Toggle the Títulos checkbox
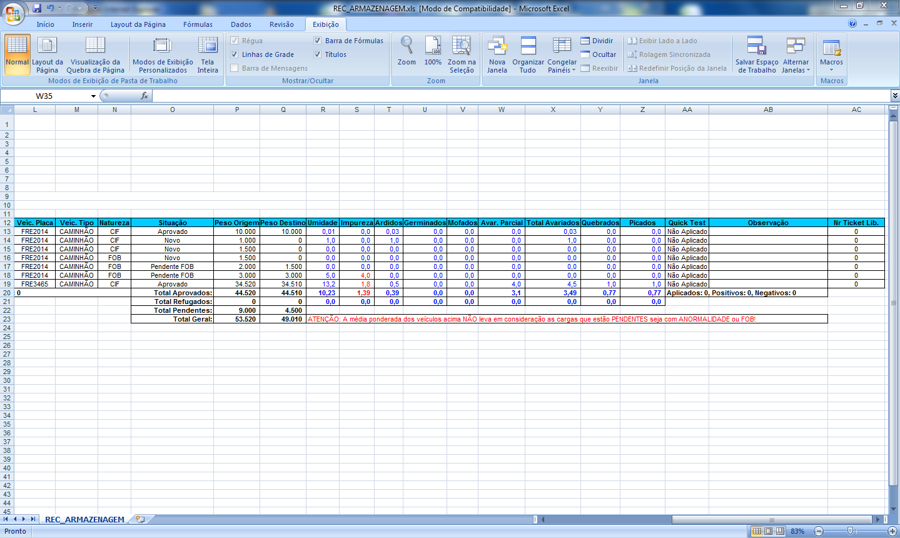This screenshot has width=900, height=538. [x=317, y=54]
